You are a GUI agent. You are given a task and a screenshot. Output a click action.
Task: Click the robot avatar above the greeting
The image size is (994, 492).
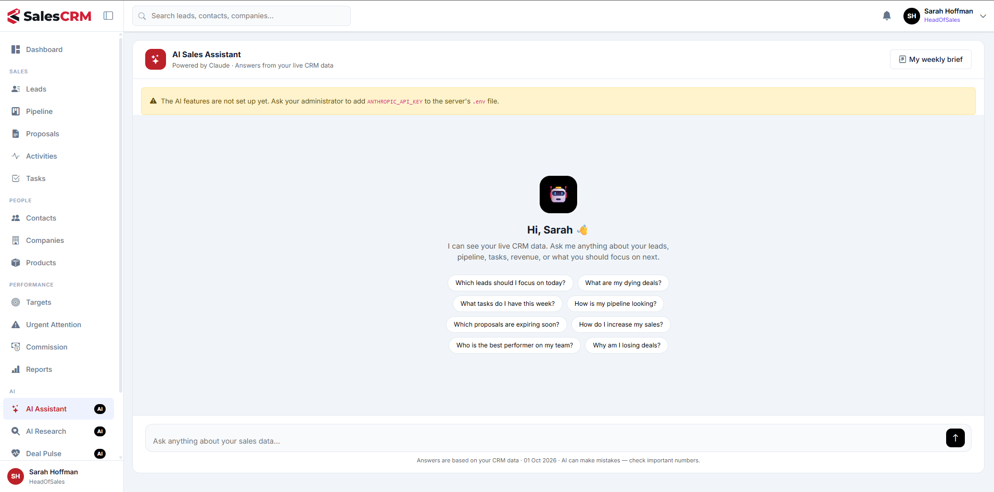tap(558, 195)
